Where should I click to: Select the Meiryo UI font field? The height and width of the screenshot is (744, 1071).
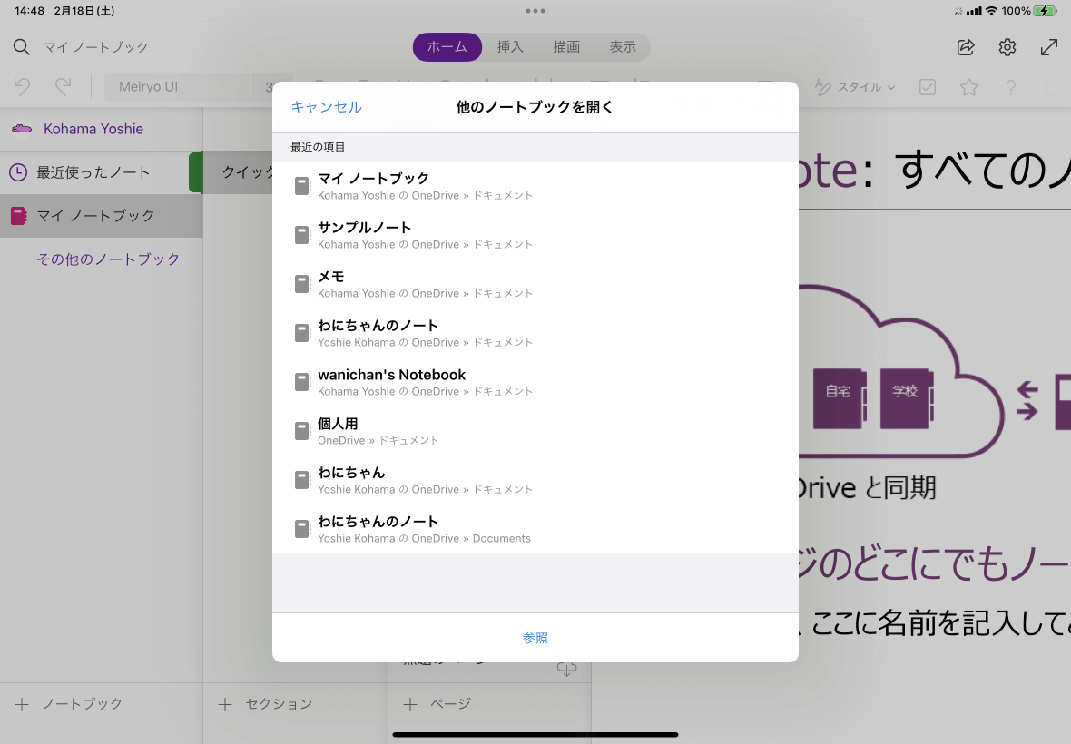coord(177,87)
